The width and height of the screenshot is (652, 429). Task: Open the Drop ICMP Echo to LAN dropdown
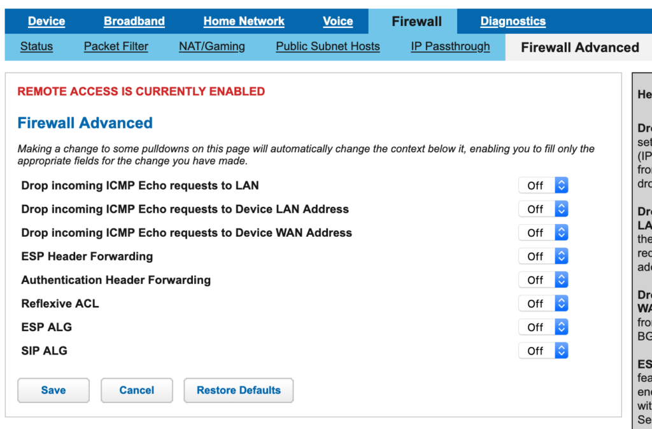coord(543,185)
